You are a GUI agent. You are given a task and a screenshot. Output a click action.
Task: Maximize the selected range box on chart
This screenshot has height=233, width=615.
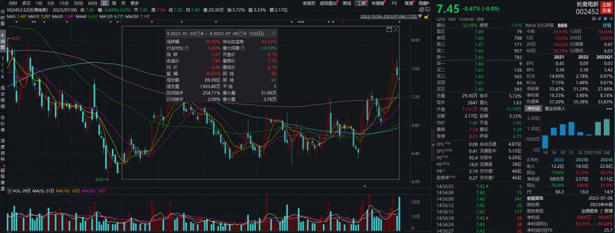pos(389,30)
